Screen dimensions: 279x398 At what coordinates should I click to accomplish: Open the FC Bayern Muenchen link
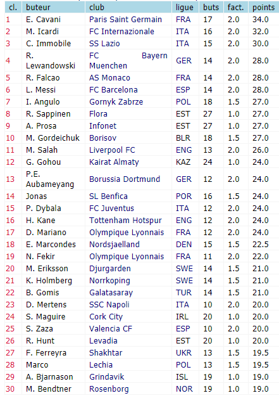tap(128, 61)
